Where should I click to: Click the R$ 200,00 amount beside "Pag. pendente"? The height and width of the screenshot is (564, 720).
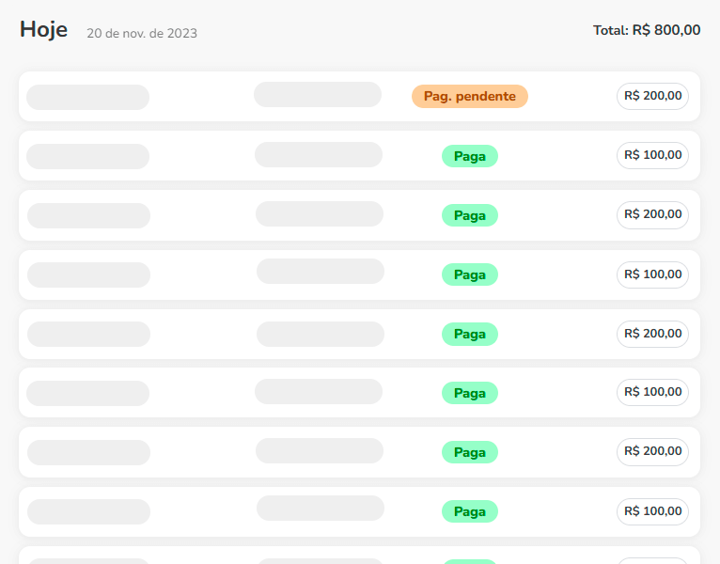coord(652,96)
